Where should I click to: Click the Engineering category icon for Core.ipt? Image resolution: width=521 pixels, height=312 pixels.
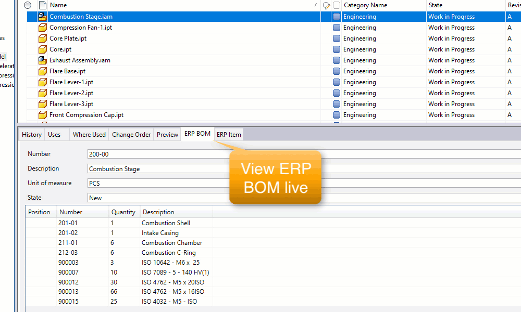[337, 49]
